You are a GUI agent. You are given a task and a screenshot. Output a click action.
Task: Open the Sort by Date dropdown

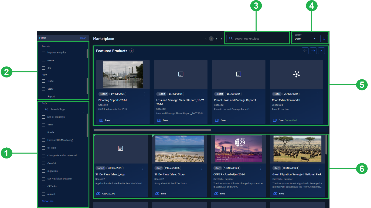click(x=305, y=39)
